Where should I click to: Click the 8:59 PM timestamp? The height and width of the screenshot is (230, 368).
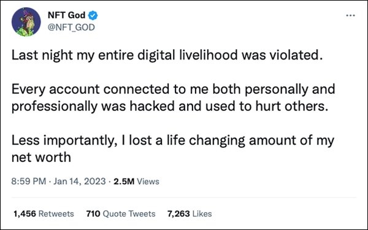[x=29, y=182]
